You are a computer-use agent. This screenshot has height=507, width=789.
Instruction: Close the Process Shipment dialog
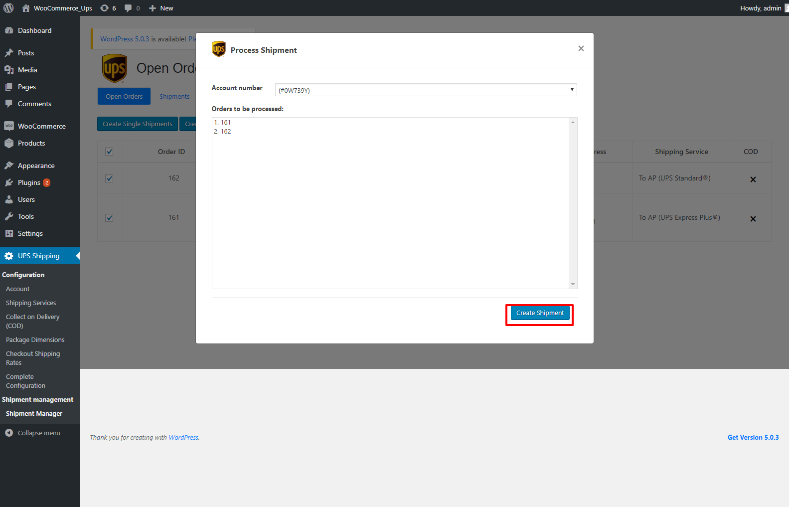(581, 48)
